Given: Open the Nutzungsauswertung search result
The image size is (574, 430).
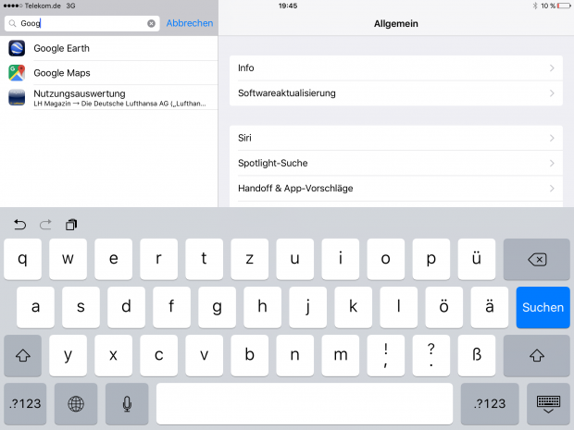Looking at the screenshot, I should (x=109, y=98).
